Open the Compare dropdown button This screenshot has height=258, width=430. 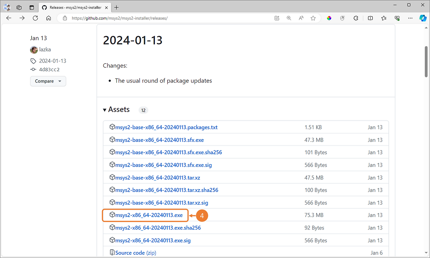[x=48, y=81]
